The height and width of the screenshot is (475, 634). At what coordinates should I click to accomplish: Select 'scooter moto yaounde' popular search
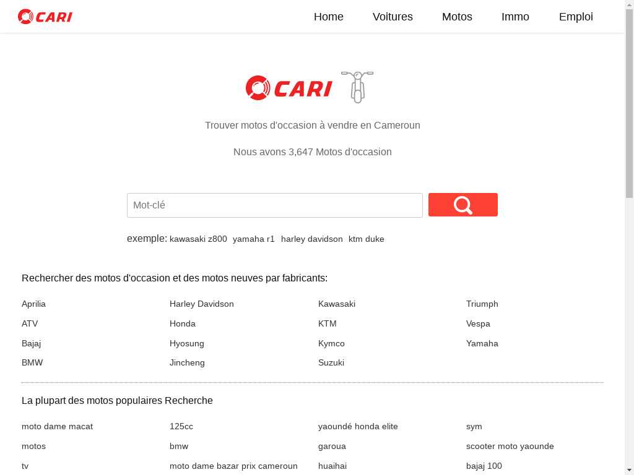point(510,447)
